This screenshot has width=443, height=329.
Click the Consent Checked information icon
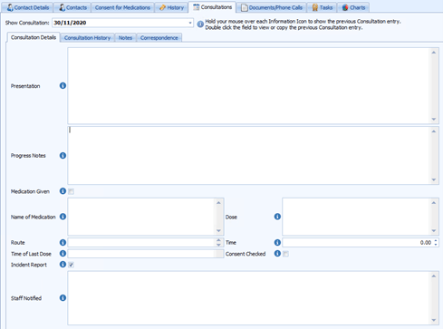click(x=277, y=254)
